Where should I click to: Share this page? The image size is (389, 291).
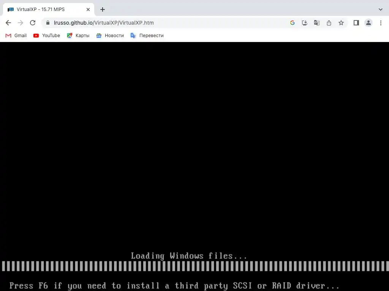coord(329,23)
